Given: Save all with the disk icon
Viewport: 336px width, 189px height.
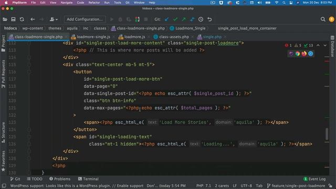Looking at the screenshot, I should pos(13,19).
